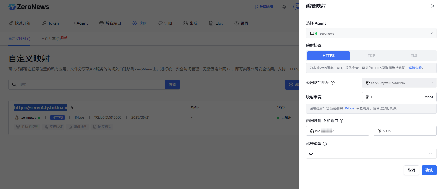Click the 取消 button
The image size is (443, 189).
(411, 170)
